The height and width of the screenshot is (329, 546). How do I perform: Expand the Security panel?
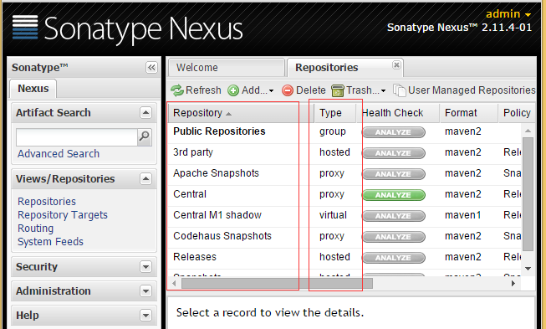pyautogui.click(x=145, y=267)
